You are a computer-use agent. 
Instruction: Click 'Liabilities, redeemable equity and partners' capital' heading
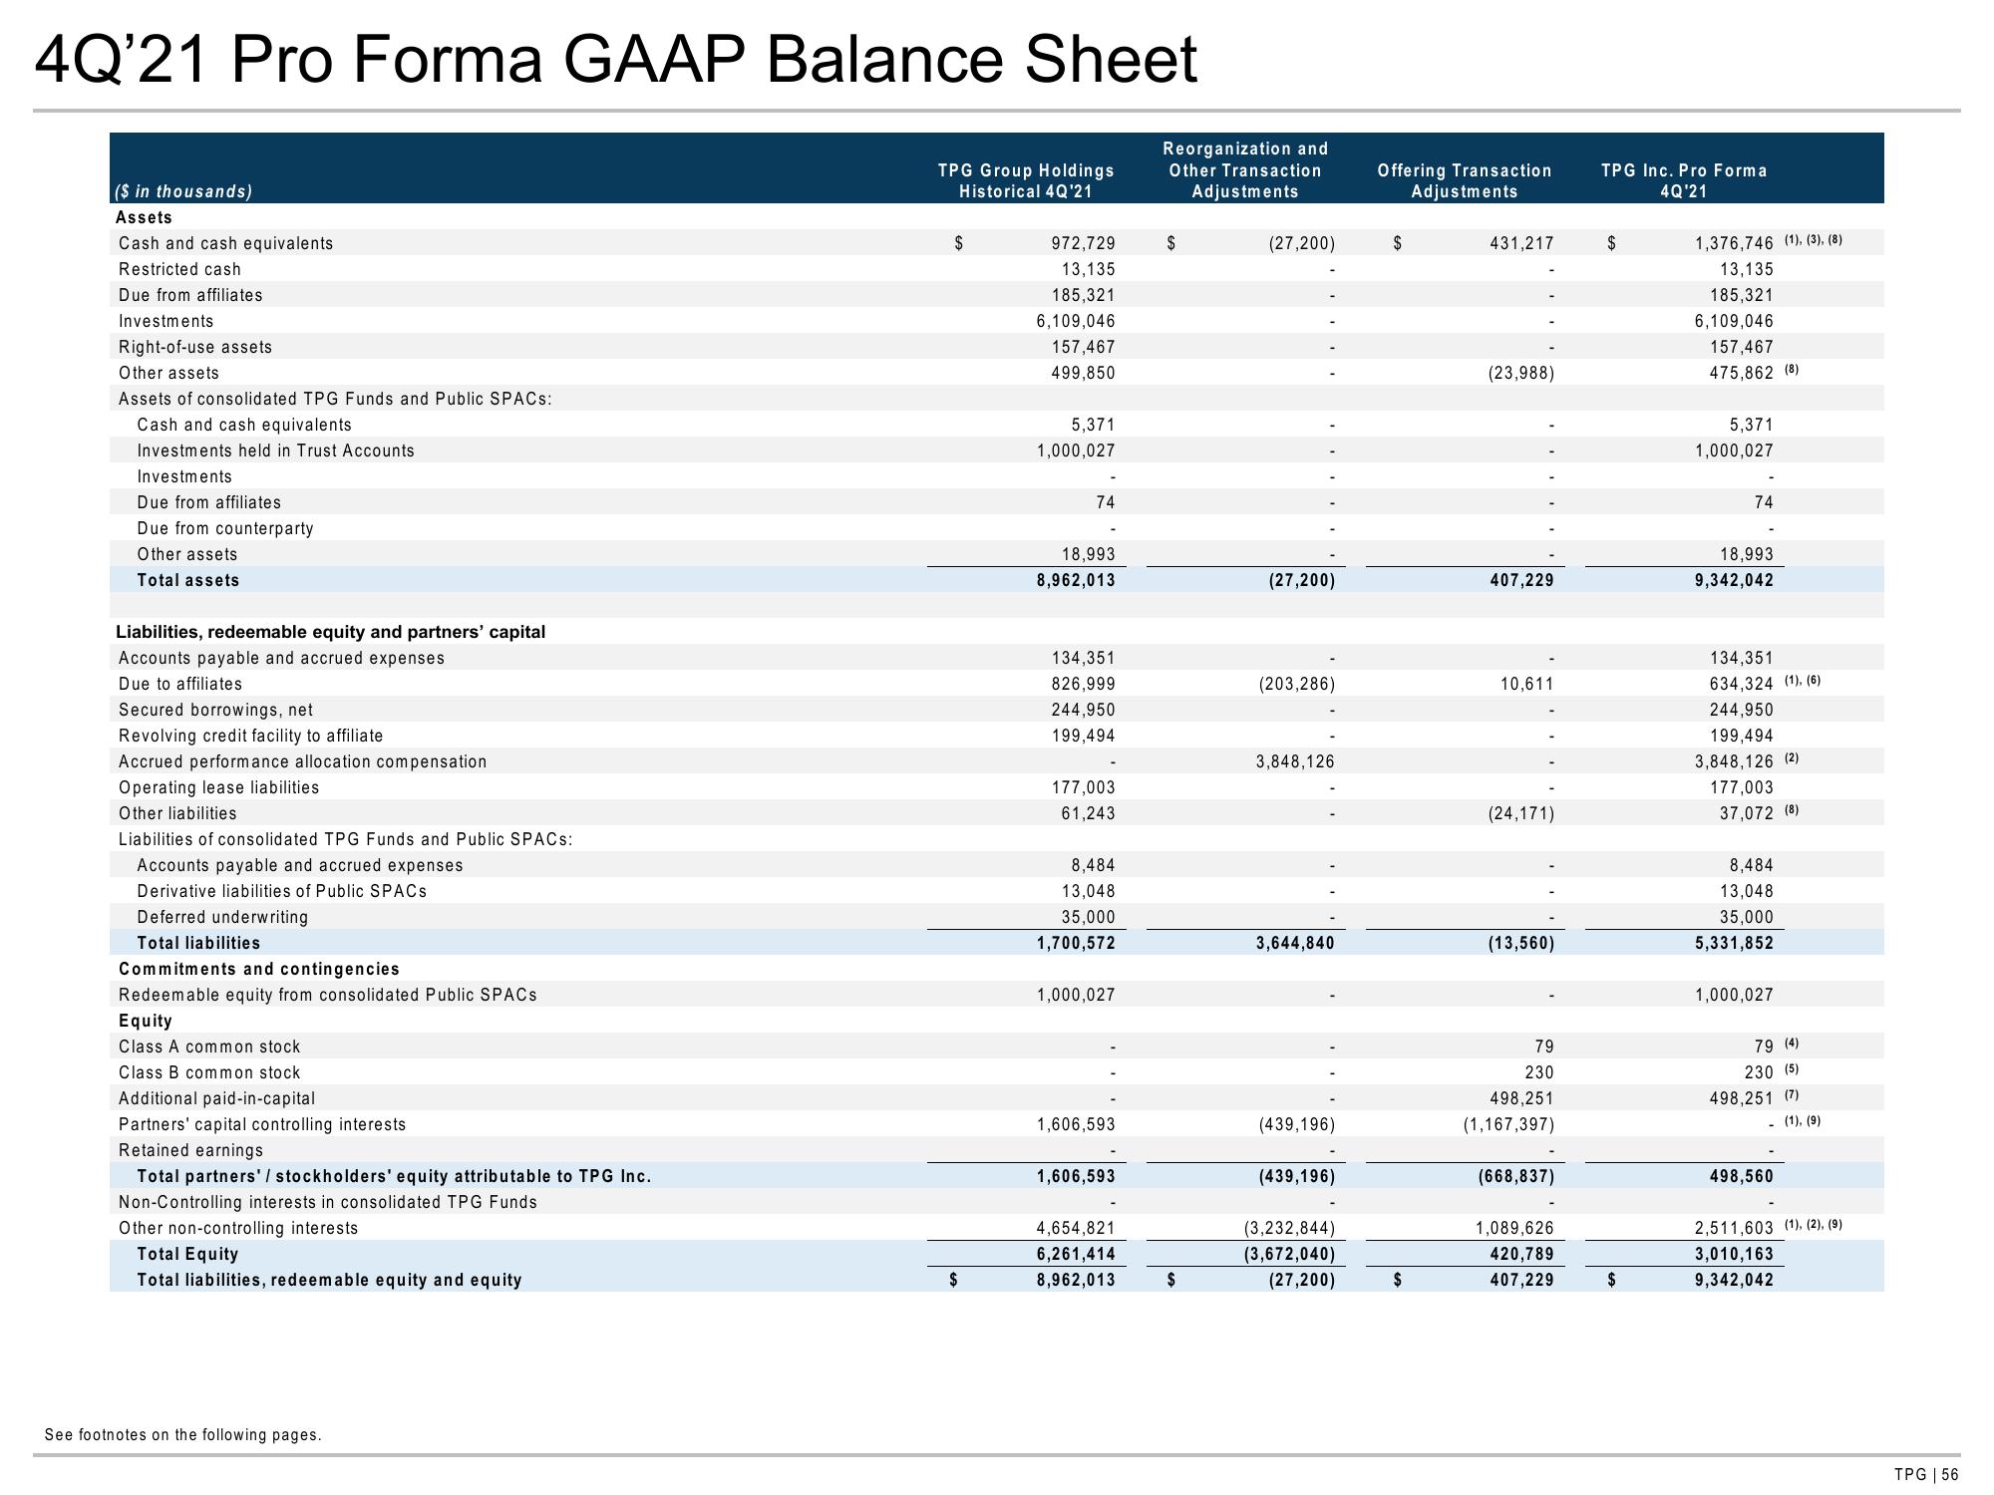coord(331,632)
